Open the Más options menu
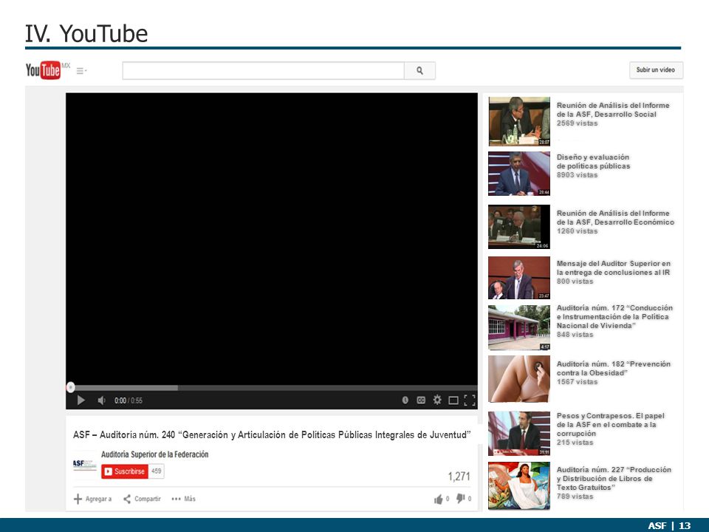 (184, 499)
